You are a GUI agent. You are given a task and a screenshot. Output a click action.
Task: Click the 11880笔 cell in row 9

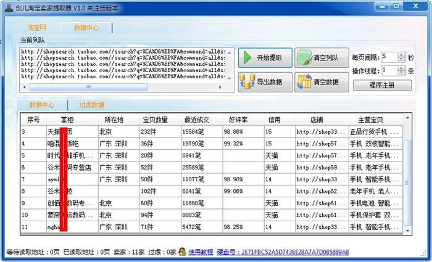[202, 203]
